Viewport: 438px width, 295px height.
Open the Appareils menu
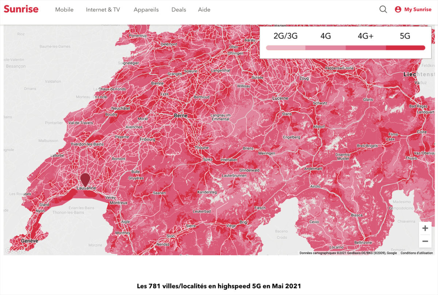point(146,9)
